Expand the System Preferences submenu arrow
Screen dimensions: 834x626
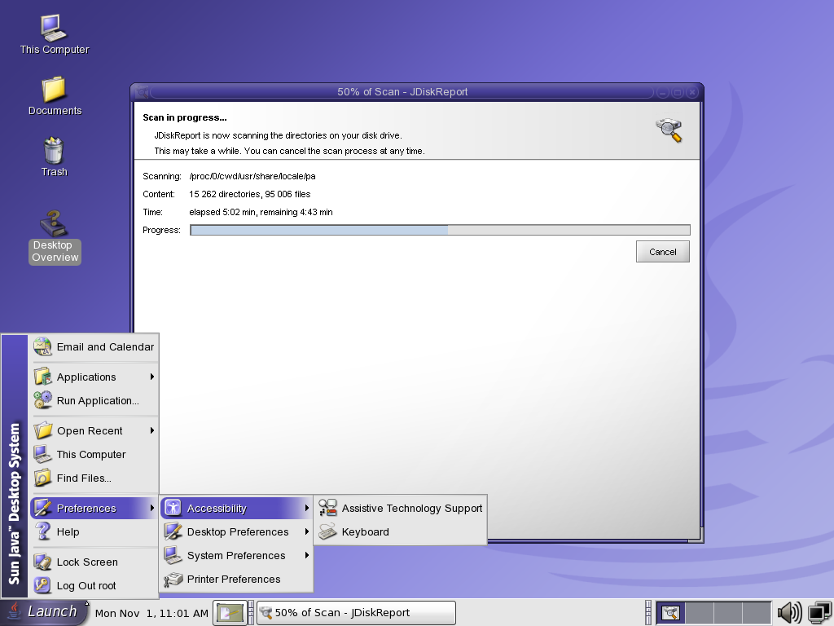pos(307,555)
